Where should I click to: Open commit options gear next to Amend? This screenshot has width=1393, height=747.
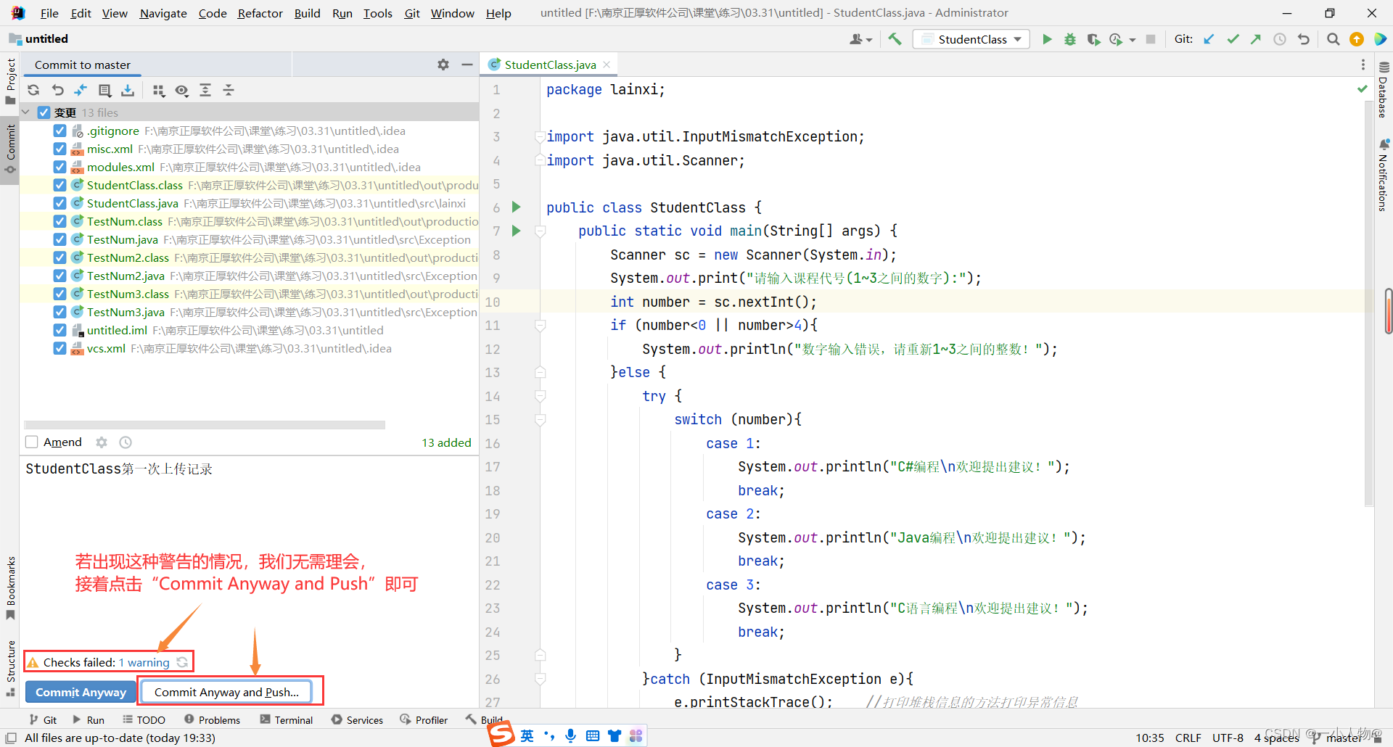(102, 442)
